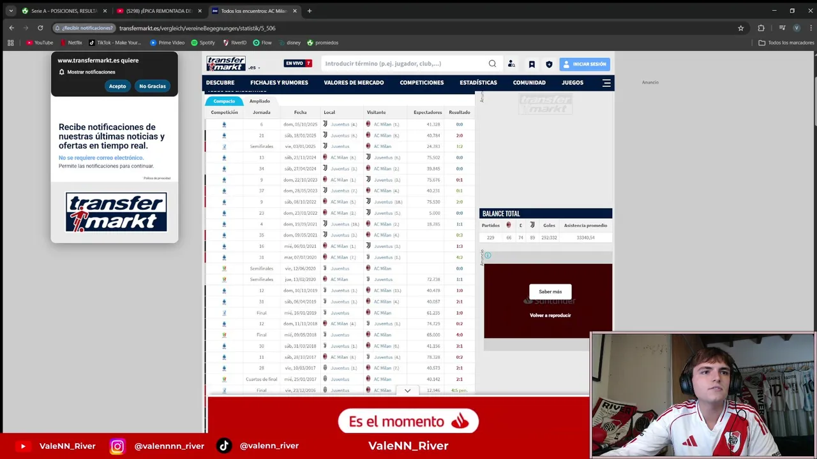Click the No Gracias notifications button
This screenshot has height=459, width=817.
click(x=153, y=86)
